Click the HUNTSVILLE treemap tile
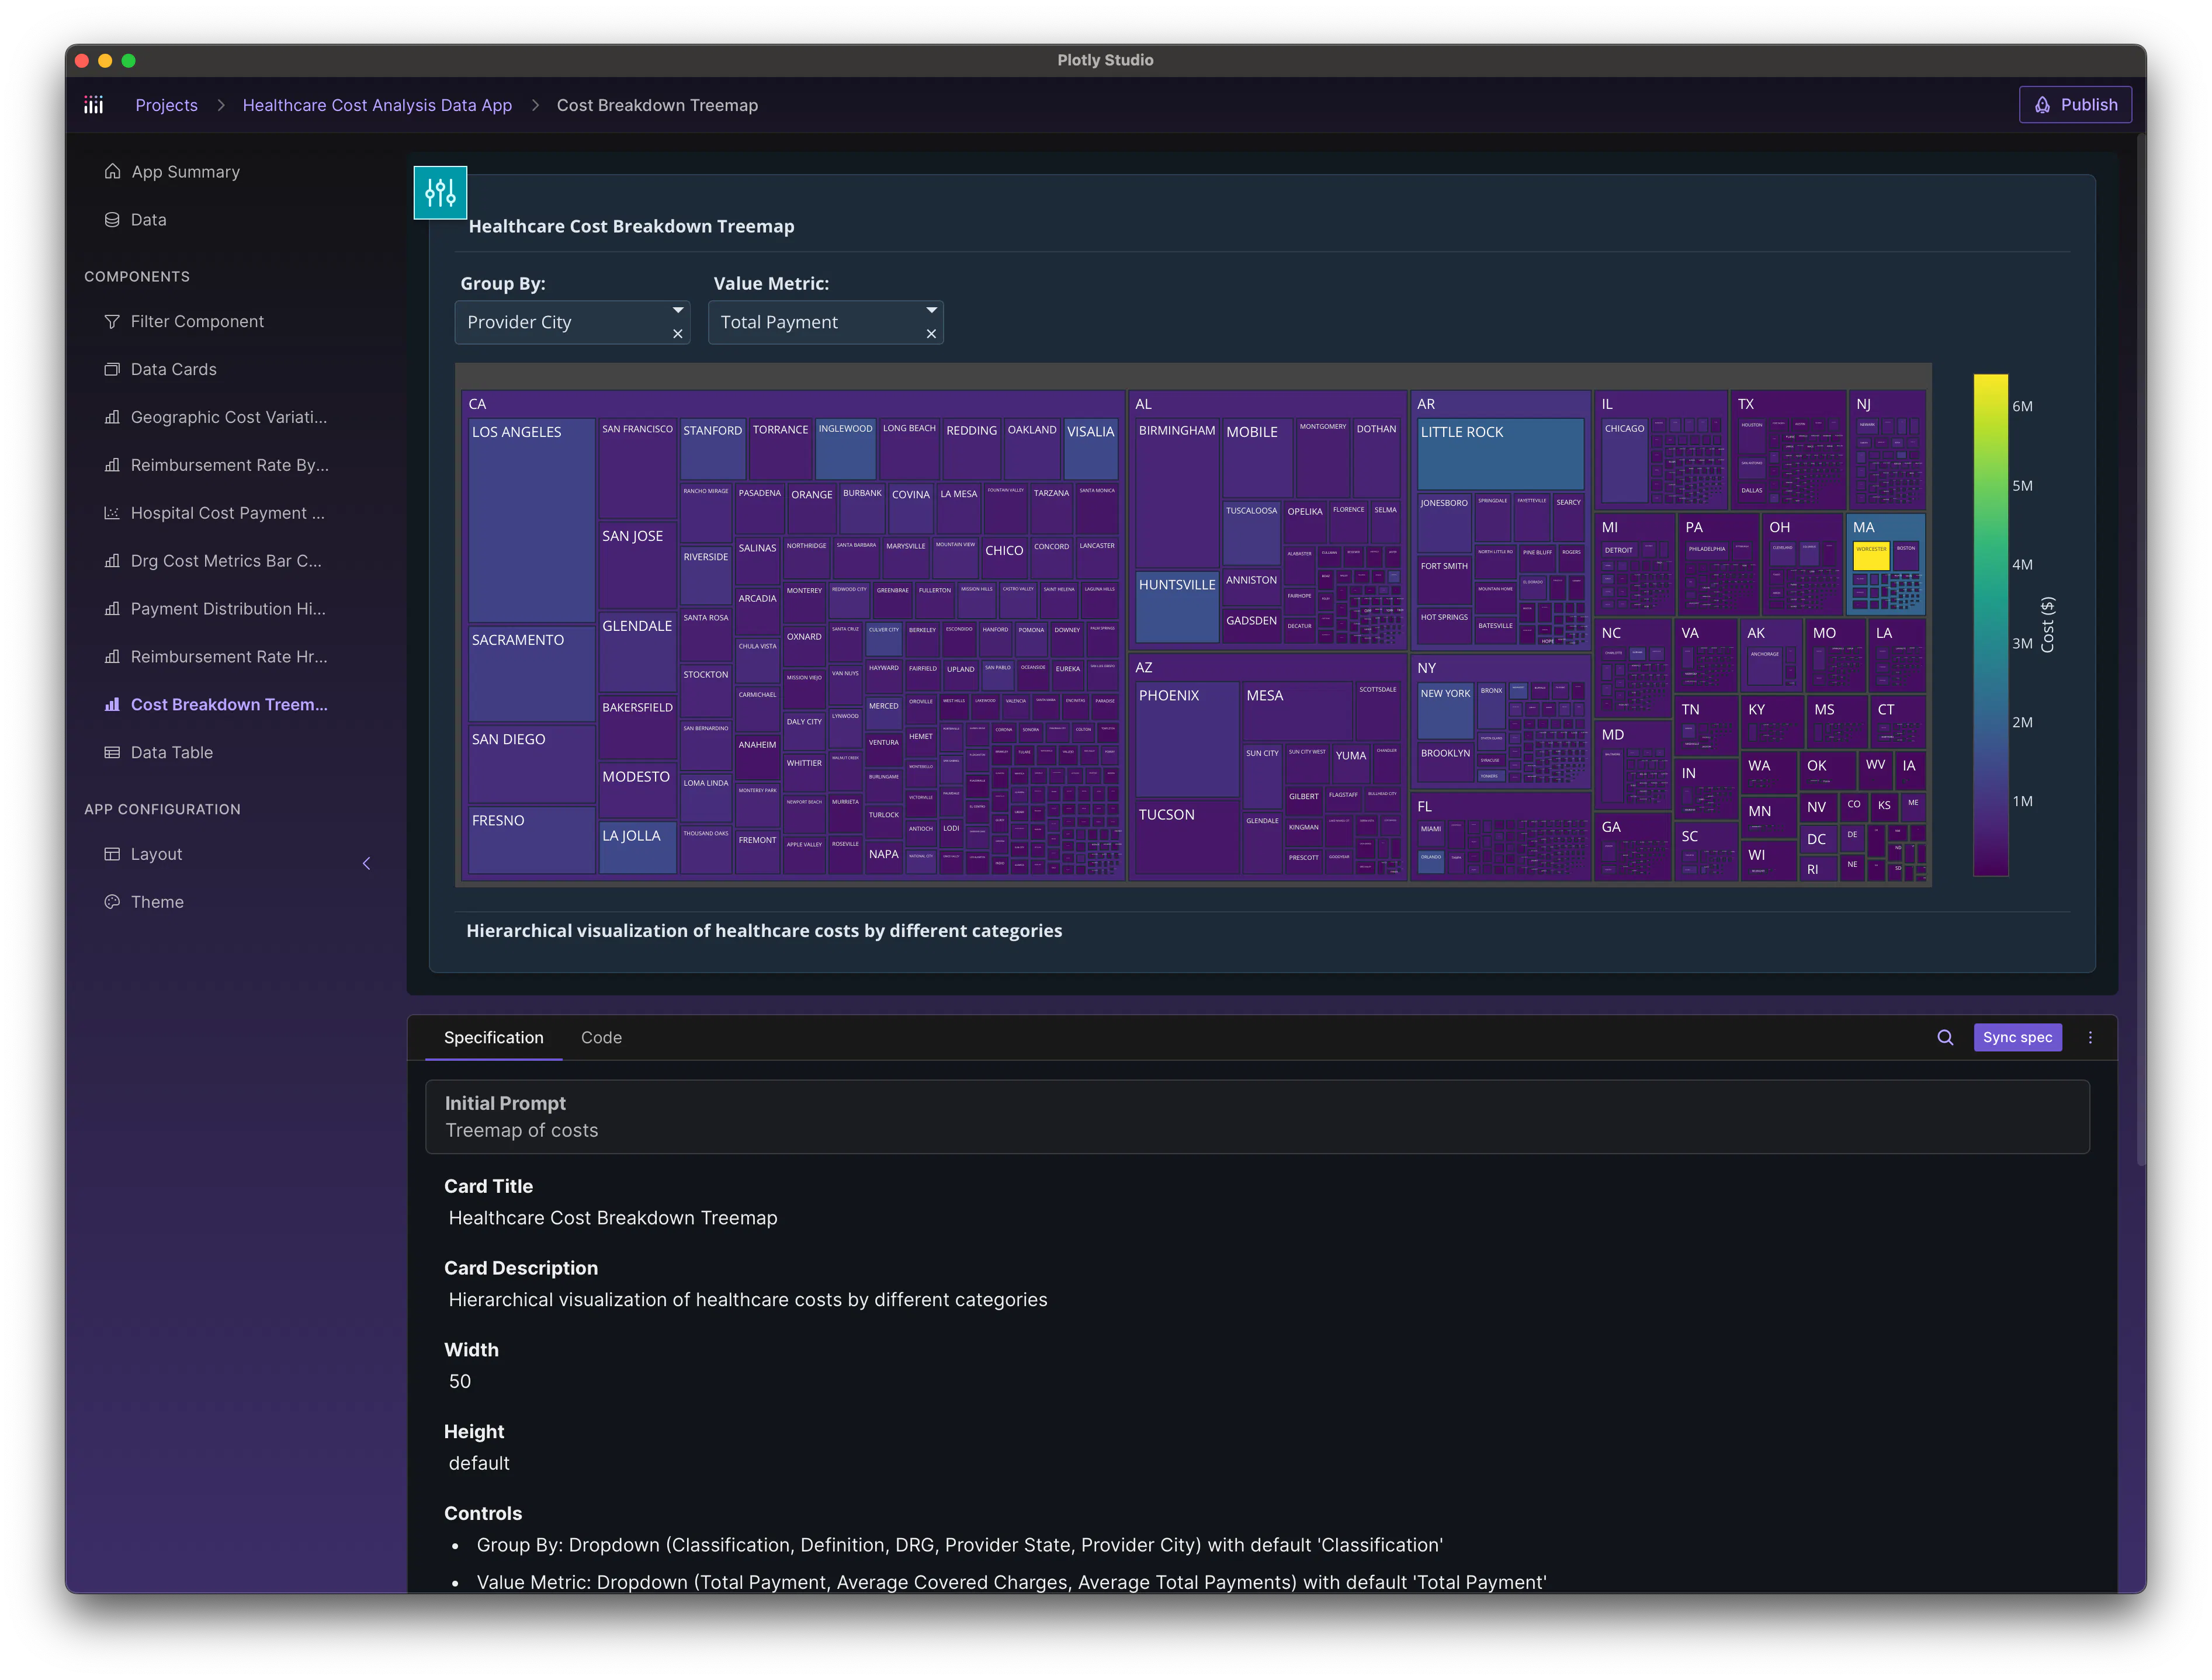Screen dimensions: 2212x1680 [1177, 607]
